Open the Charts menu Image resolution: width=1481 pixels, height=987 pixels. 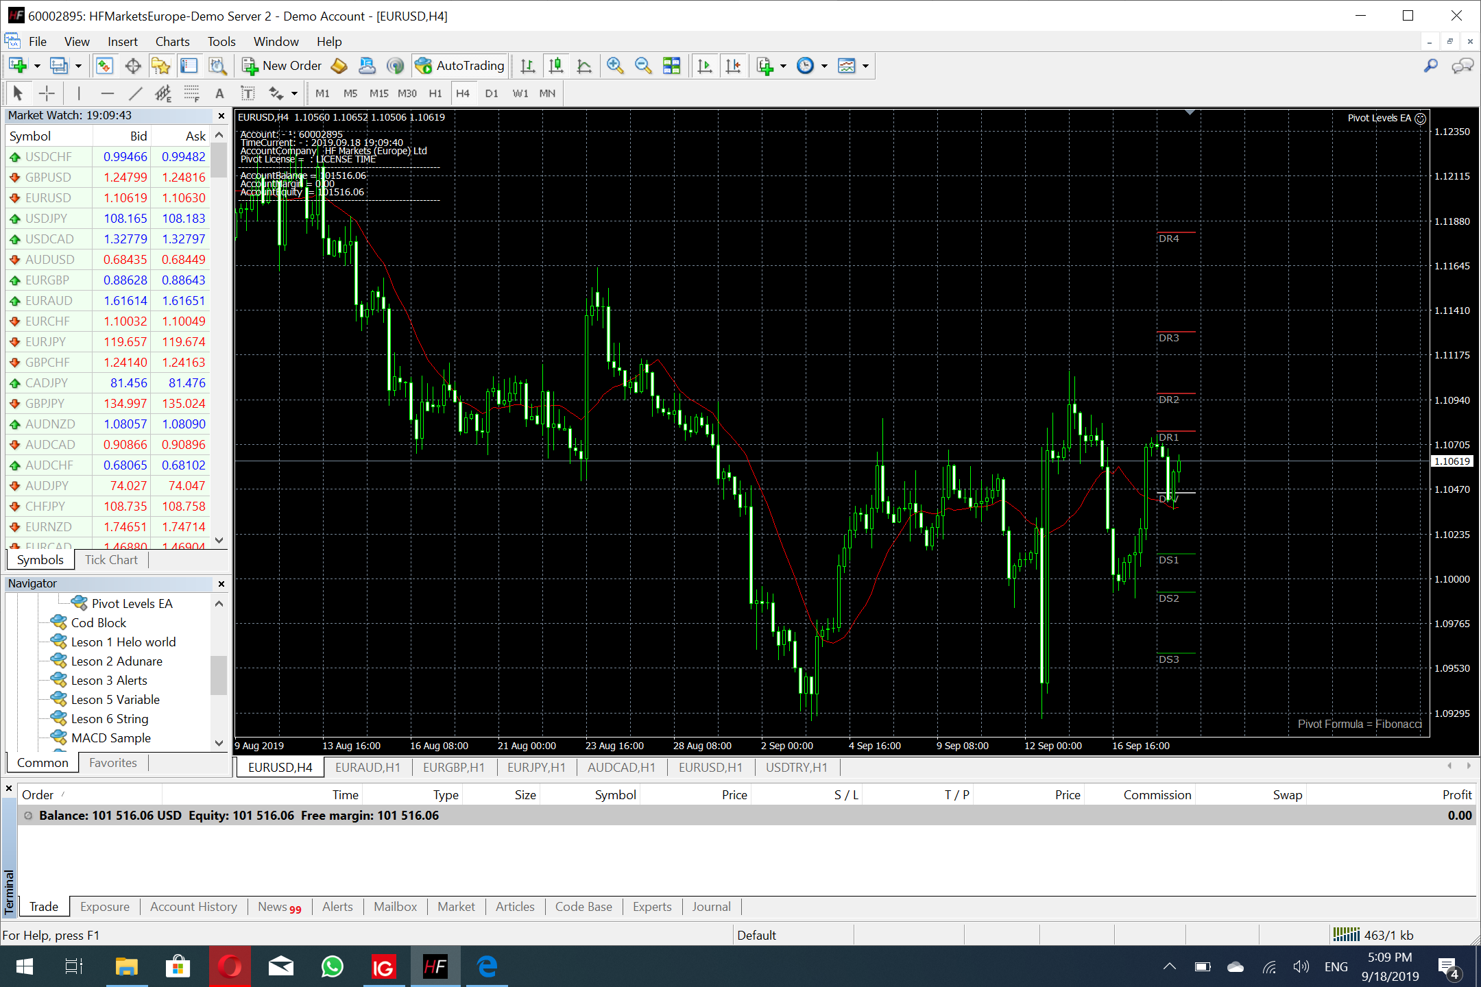(x=172, y=42)
